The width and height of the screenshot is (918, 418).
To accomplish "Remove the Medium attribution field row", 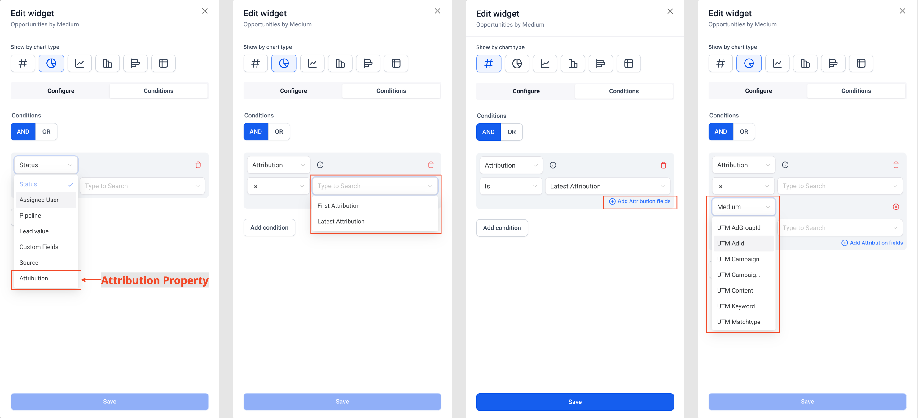I will coord(896,207).
